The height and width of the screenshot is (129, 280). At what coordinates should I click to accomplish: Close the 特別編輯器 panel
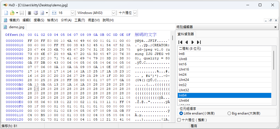(x=276, y=27)
